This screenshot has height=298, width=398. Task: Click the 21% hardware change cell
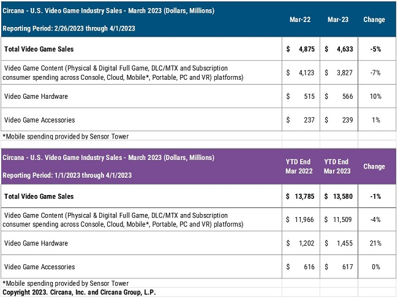click(x=375, y=243)
